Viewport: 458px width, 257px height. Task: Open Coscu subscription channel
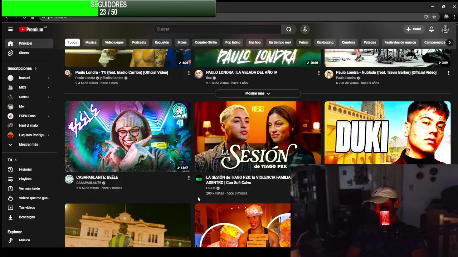click(29, 97)
